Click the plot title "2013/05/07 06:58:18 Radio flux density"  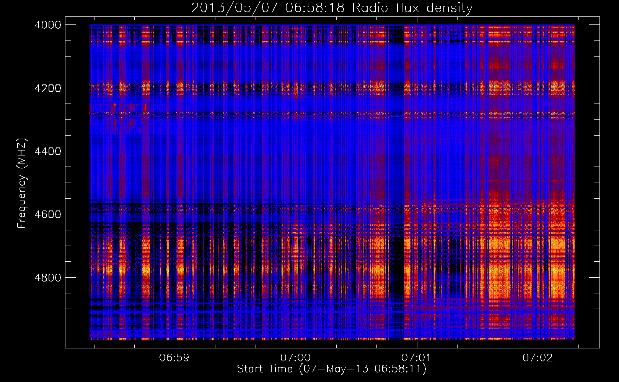point(332,8)
